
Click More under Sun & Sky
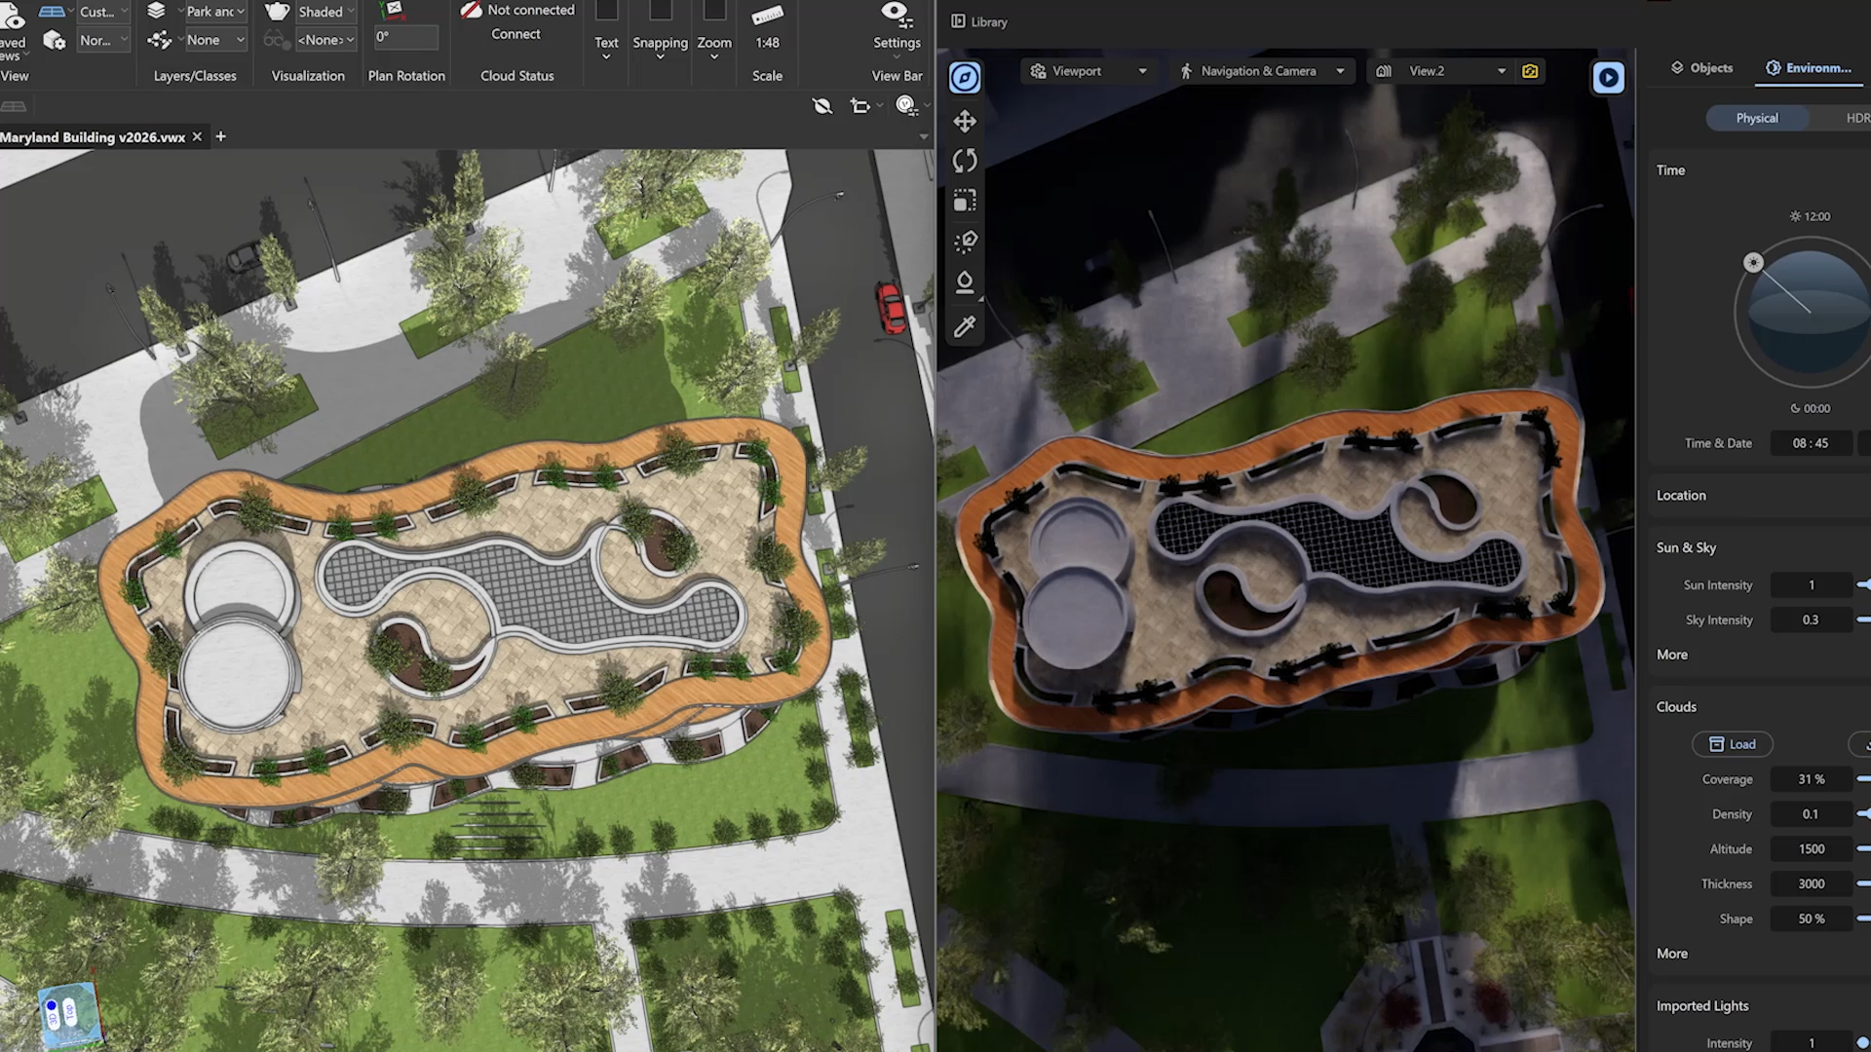click(x=1672, y=655)
